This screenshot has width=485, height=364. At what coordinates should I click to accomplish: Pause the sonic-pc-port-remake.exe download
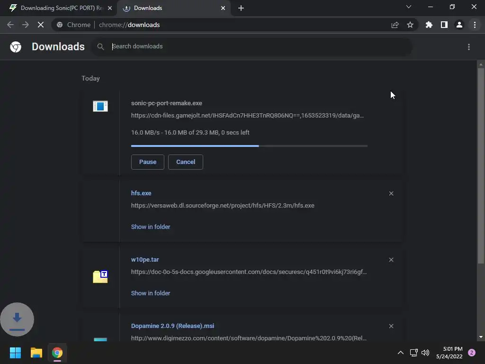pos(148,162)
